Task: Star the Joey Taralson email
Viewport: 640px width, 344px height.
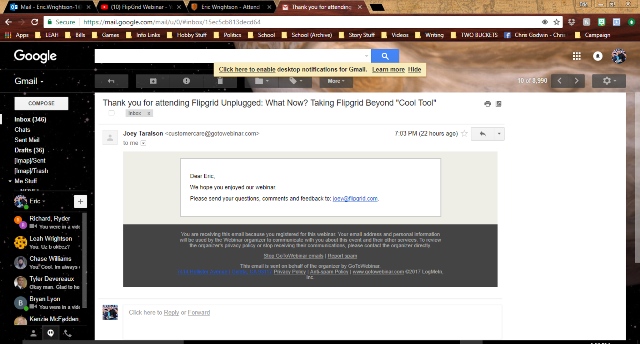Action: [x=464, y=133]
